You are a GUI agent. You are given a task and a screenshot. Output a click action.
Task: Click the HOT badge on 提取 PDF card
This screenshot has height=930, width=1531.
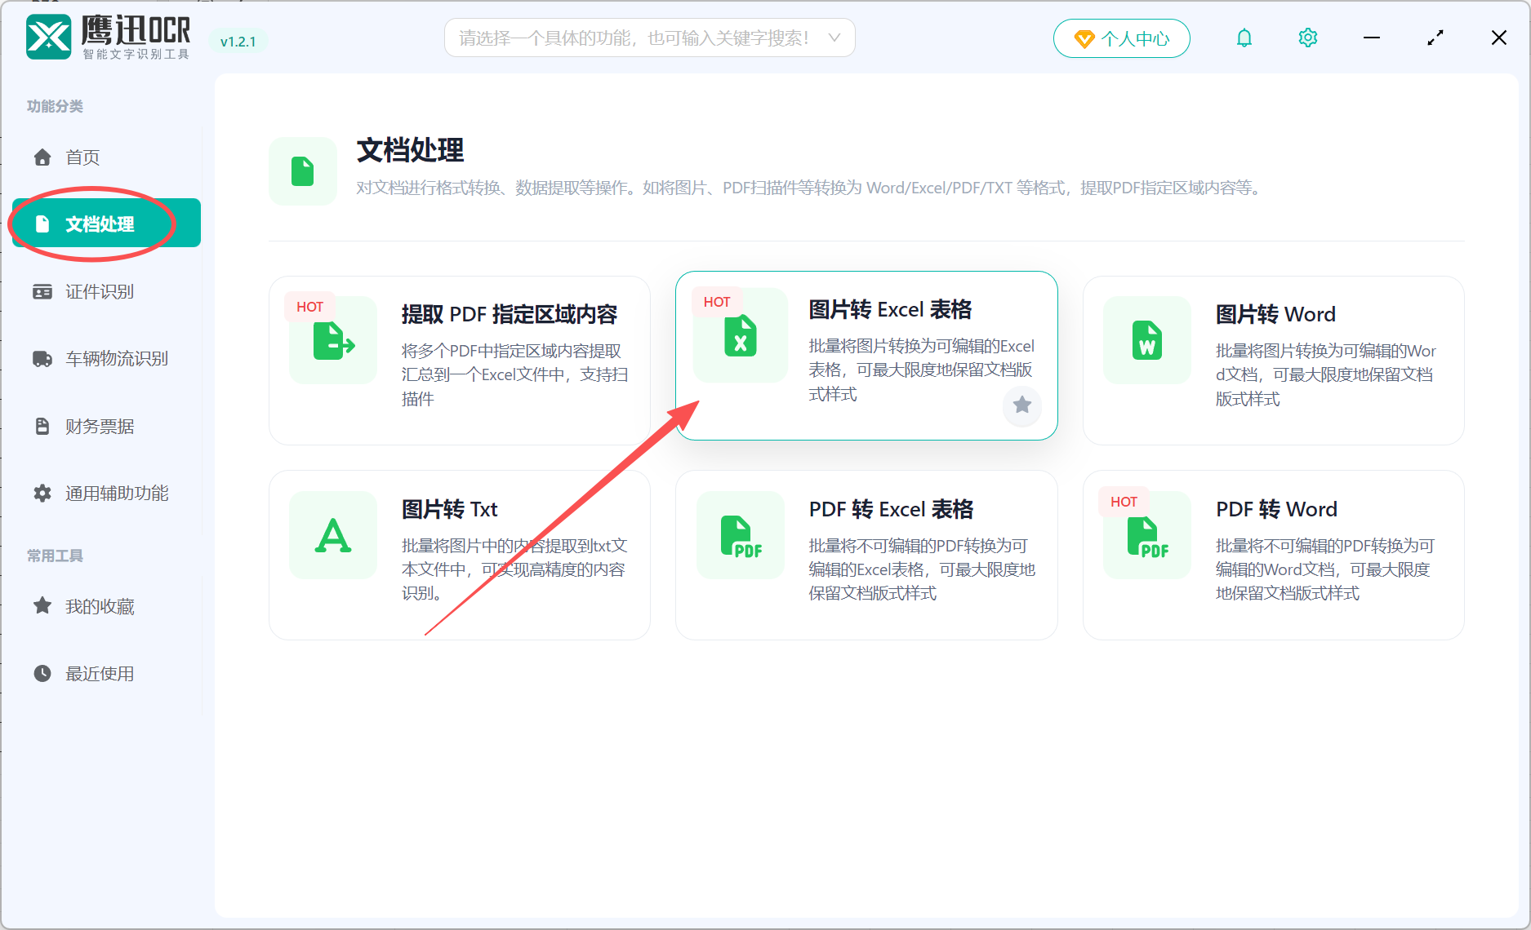click(x=309, y=307)
